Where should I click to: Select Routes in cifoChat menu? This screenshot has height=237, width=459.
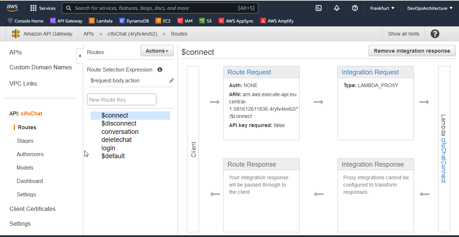point(27,127)
